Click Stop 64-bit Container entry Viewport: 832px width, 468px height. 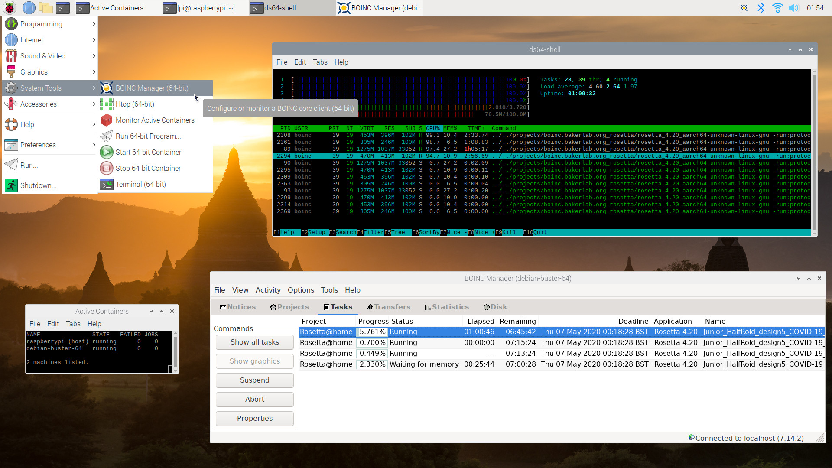(x=148, y=168)
